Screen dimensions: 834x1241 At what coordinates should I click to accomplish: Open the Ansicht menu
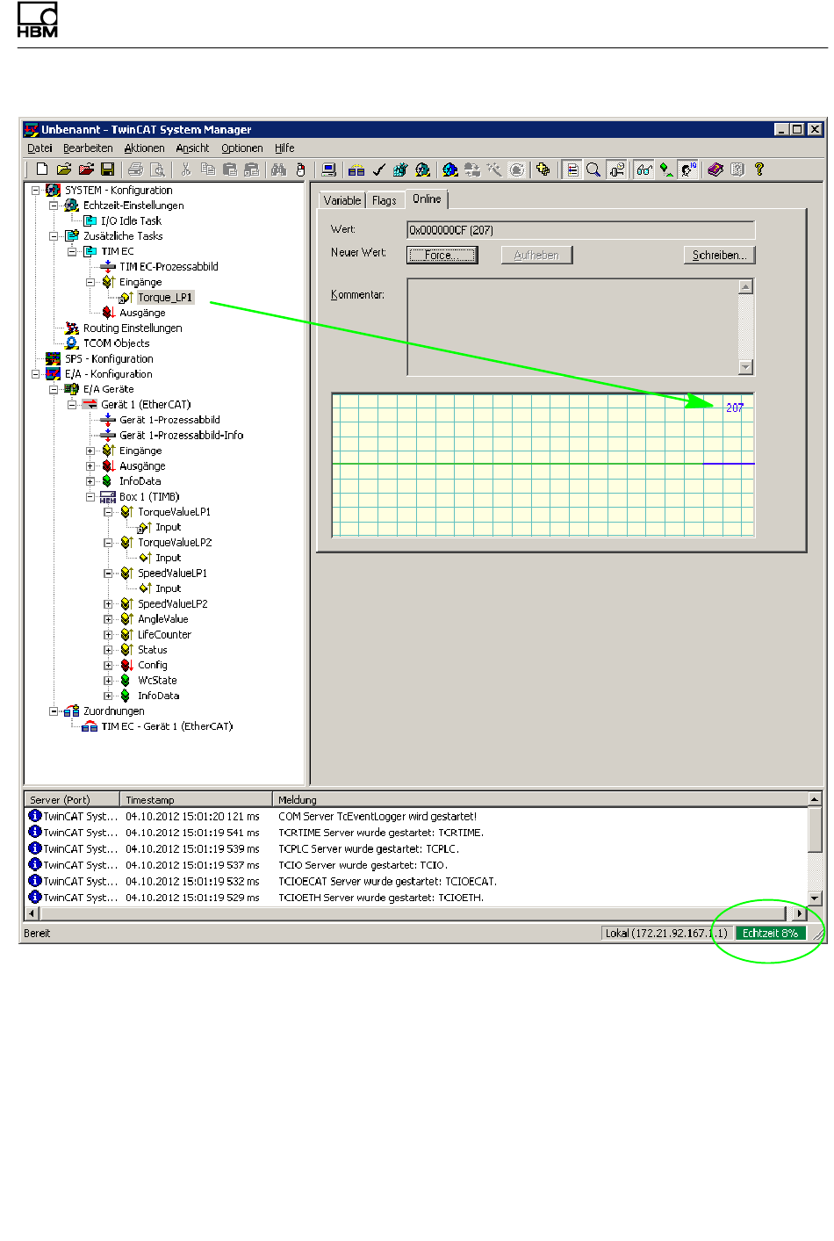(192, 148)
